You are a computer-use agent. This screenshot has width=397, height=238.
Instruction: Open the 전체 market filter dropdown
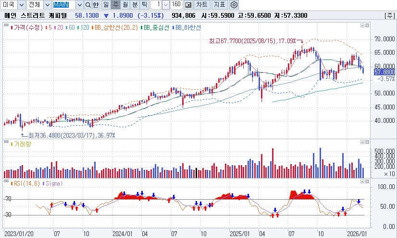[47, 5]
